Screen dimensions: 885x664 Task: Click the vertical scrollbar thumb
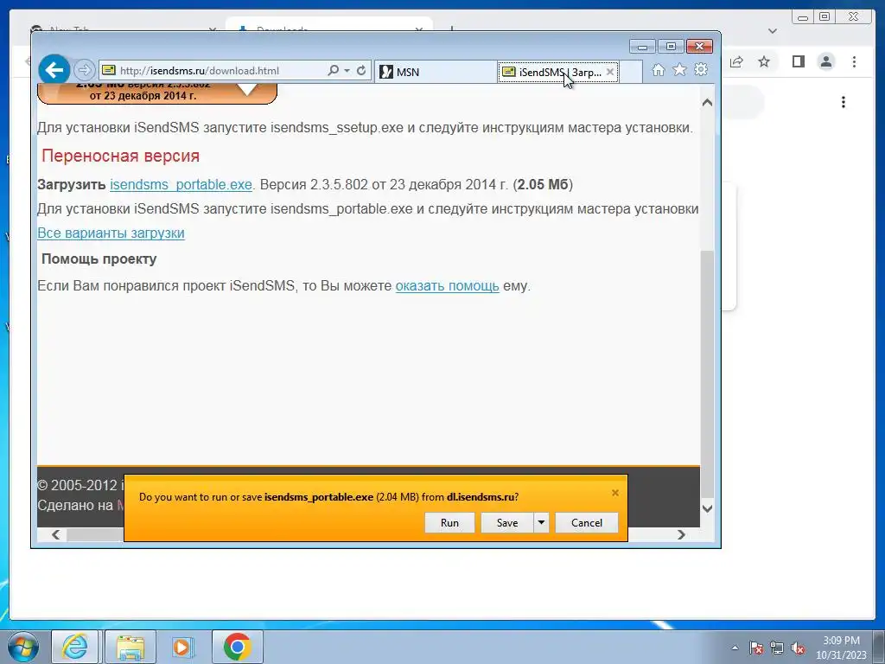(707, 374)
